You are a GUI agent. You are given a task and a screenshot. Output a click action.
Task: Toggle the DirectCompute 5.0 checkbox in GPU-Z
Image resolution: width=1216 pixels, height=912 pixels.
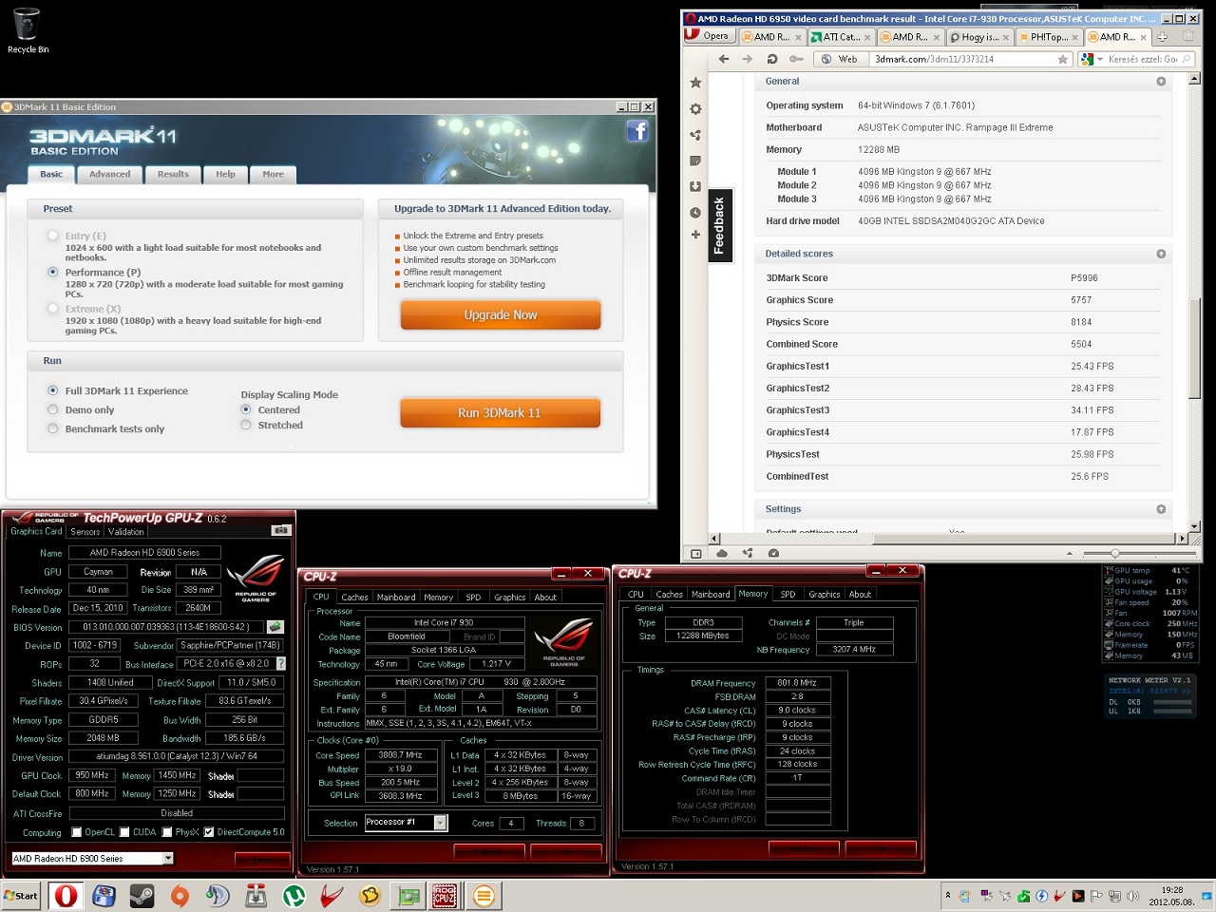click(x=209, y=832)
